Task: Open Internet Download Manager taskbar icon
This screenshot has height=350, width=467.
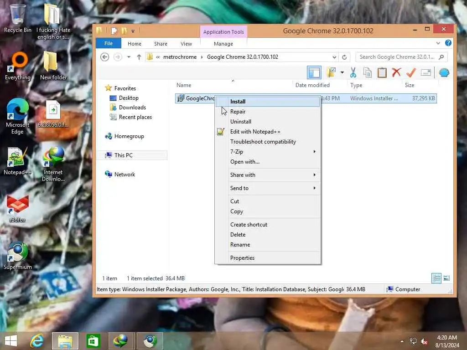Action: point(120,341)
